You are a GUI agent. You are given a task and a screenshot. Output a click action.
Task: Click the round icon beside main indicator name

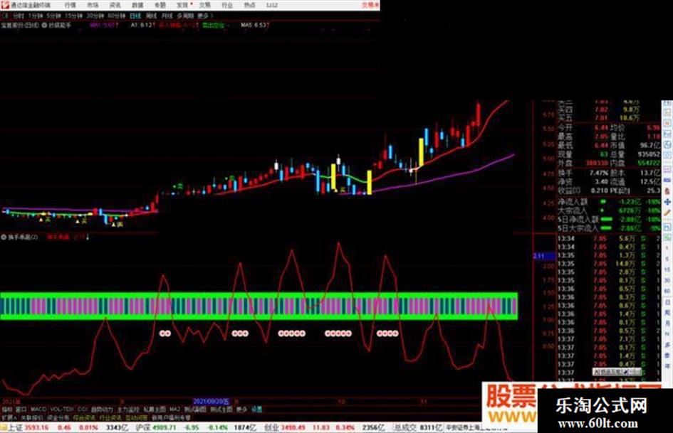coord(44,26)
